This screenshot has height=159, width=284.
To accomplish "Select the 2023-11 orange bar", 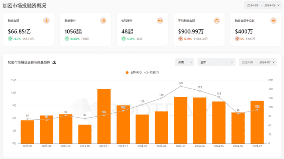I will coord(104,116).
